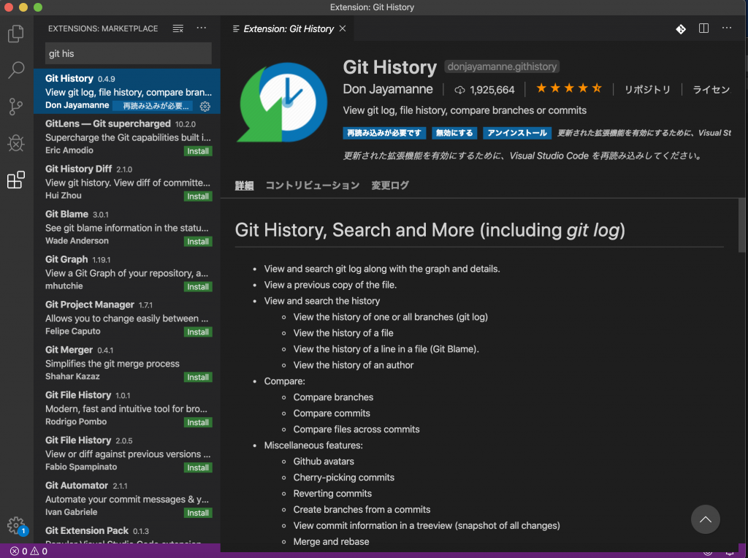Click the details pane vertical scrollbar

pyautogui.click(x=741, y=225)
